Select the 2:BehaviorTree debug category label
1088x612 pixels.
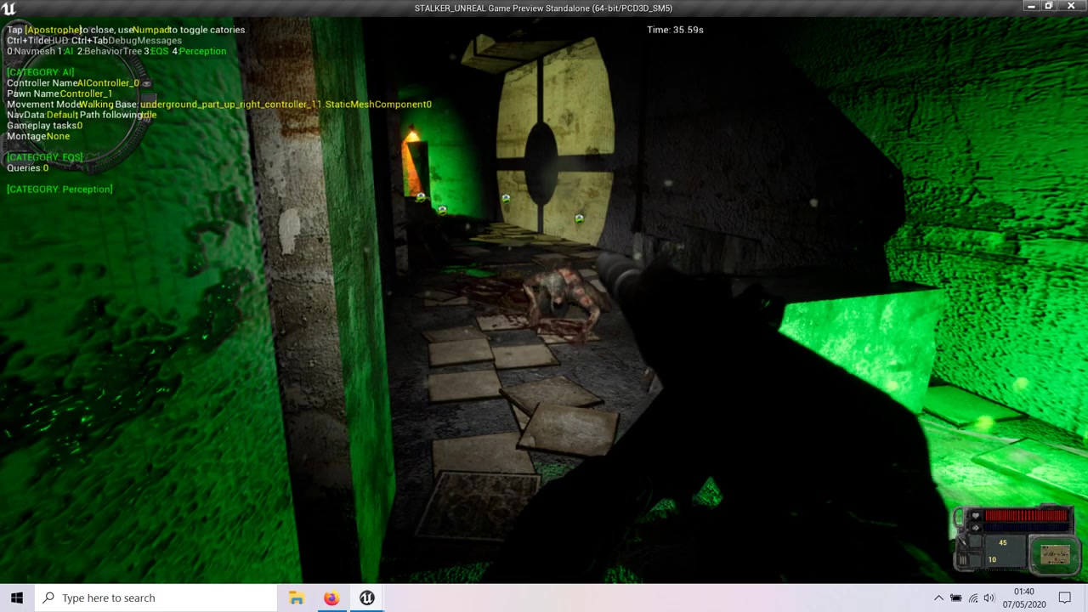(x=110, y=51)
